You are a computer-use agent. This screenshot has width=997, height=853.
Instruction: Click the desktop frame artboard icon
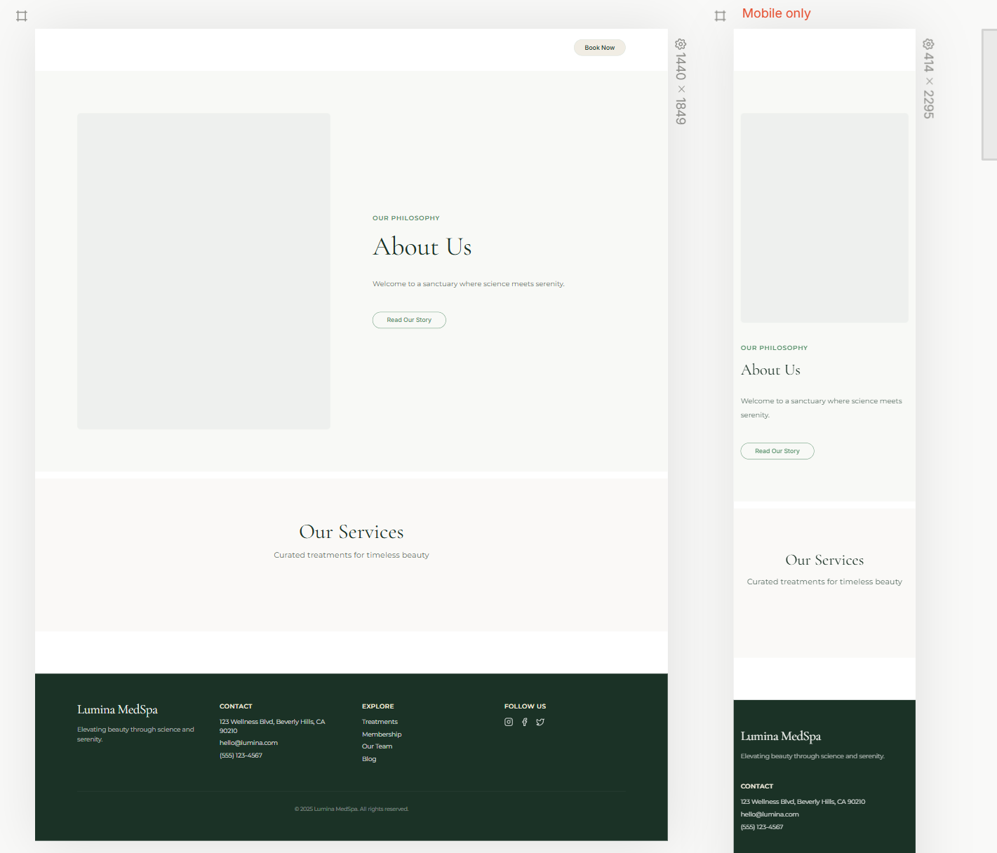22,16
